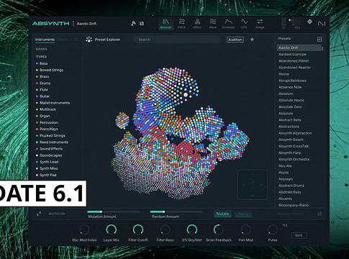Viewport: 349px width, 259px height.
Task: Click the XY pad below the preset cloud
Action: pos(253,185)
